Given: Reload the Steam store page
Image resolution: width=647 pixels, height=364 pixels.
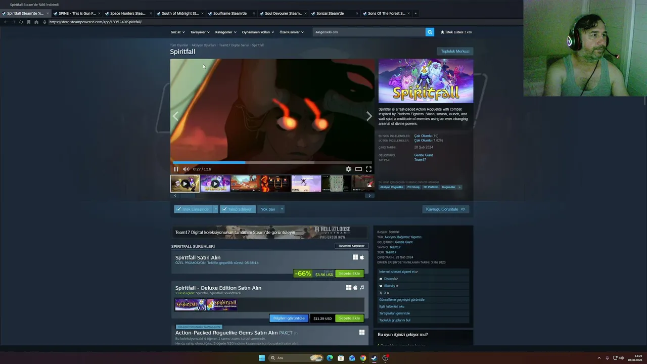Looking at the screenshot, I should (21, 22).
